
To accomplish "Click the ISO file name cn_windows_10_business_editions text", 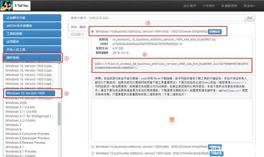I will (164, 40).
